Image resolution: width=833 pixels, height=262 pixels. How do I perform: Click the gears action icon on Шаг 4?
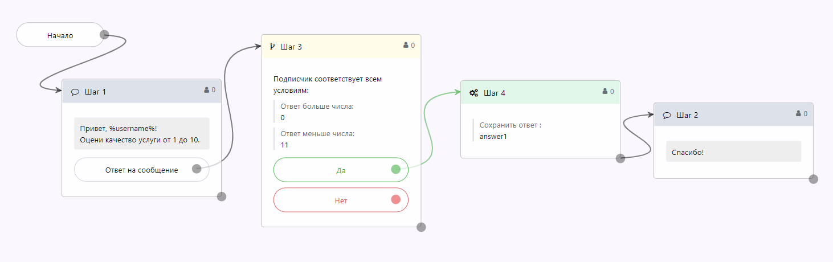[473, 92]
